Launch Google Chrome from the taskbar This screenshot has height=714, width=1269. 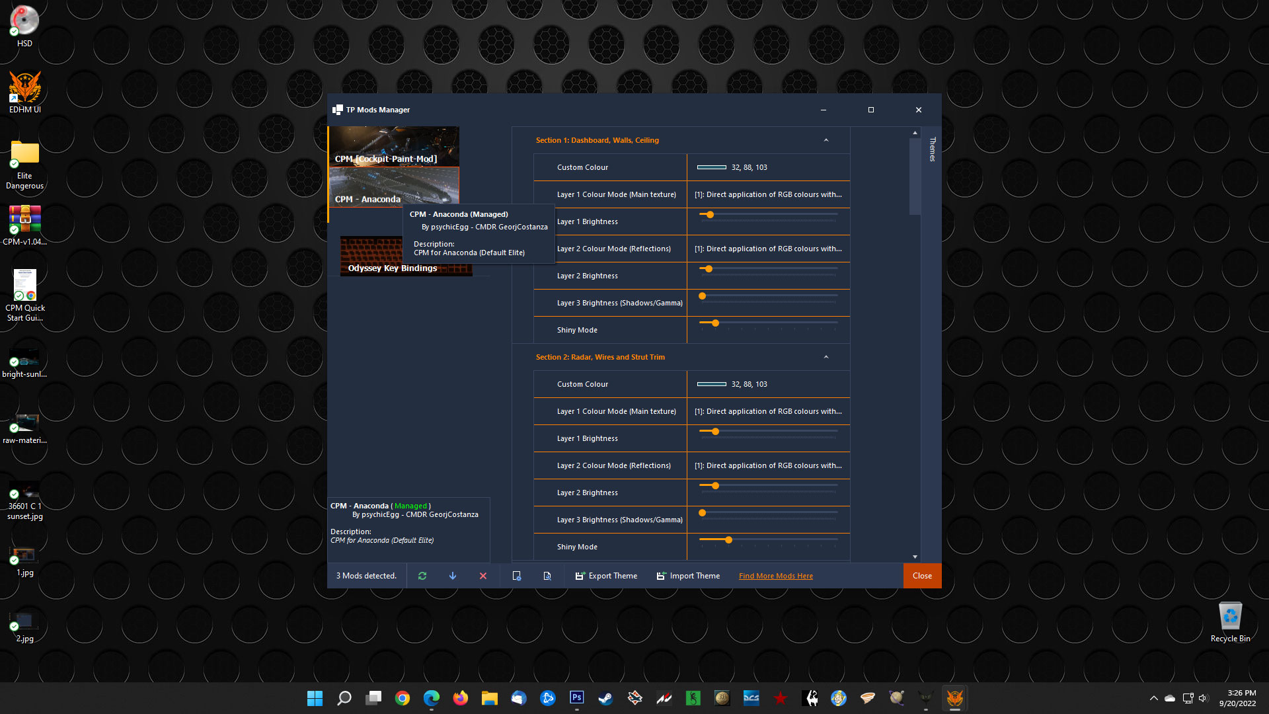tap(403, 698)
